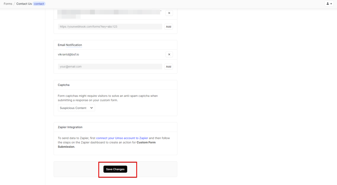The height and width of the screenshot is (185, 337).
Task: Click the add user icon in header
Action: pyautogui.click(x=329, y=4)
